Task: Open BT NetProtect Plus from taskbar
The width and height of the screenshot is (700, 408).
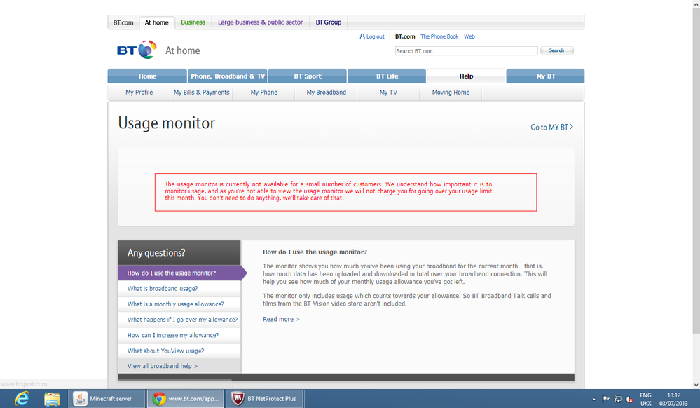Action: pyautogui.click(x=264, y=399)
